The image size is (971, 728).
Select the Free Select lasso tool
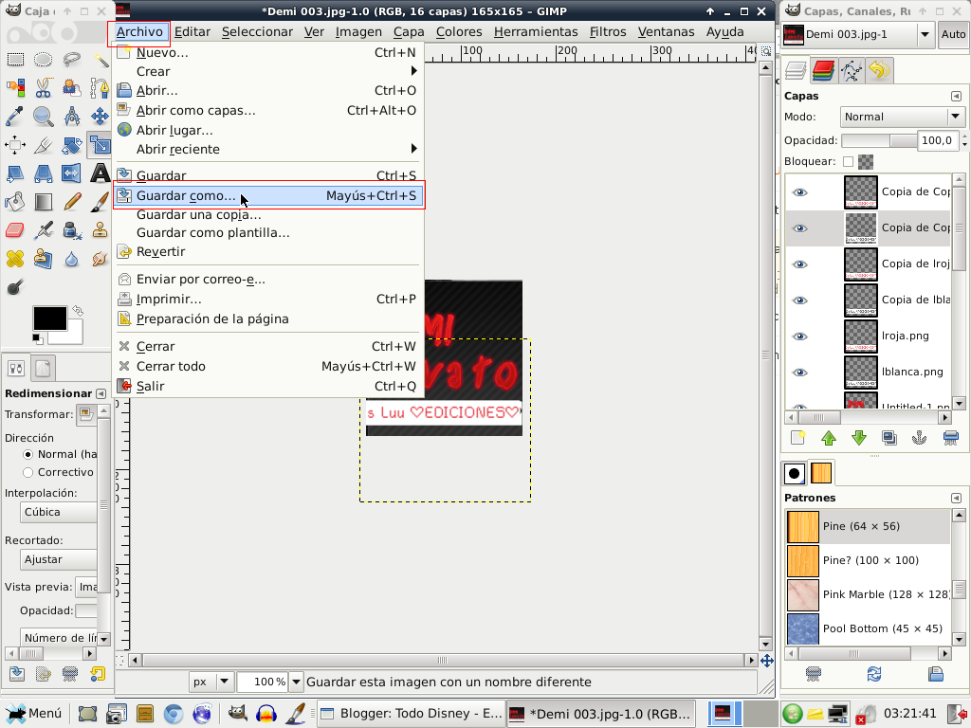(71, 60)
